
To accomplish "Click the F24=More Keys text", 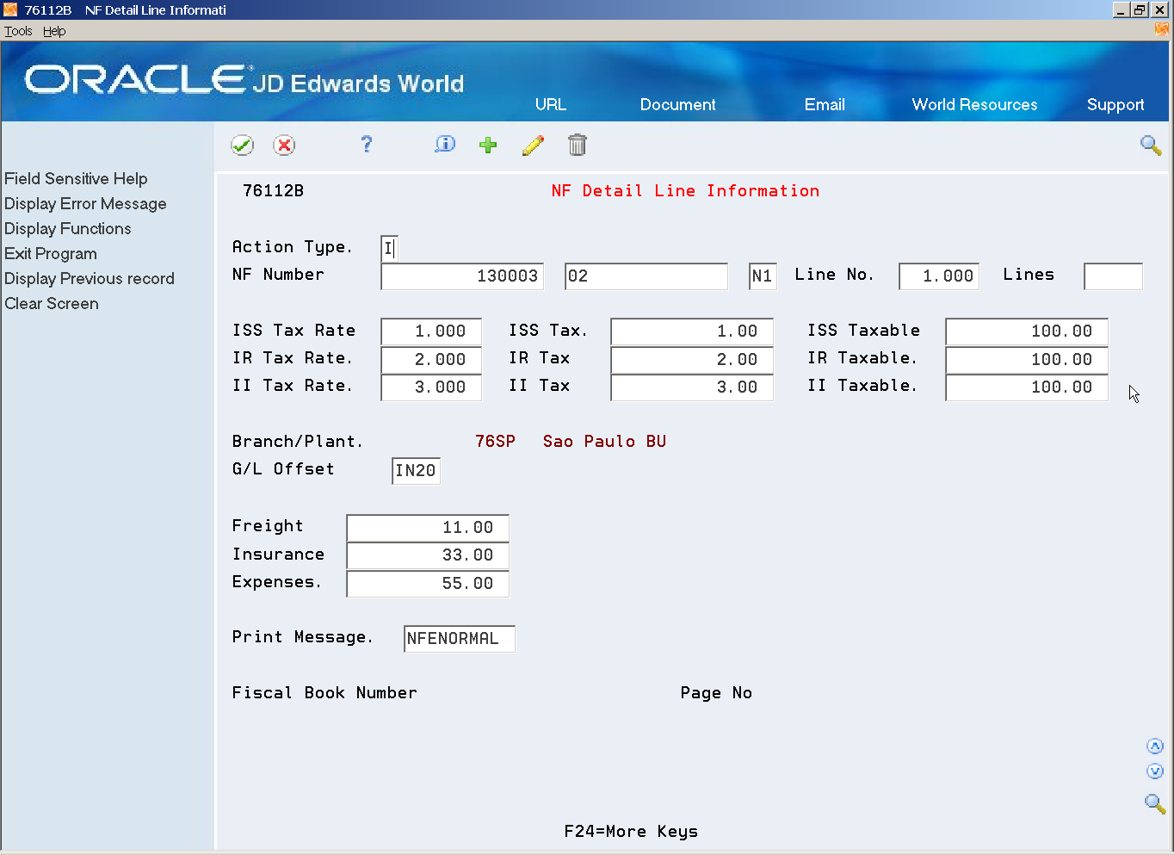I will [631, 832].
